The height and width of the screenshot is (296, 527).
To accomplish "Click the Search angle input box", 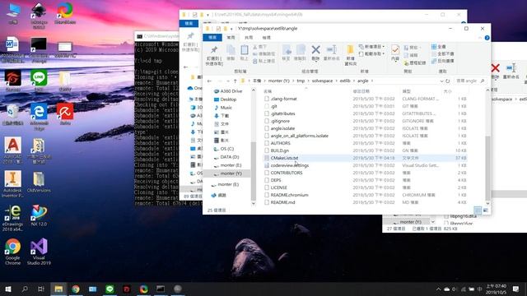I will (x=470, y=81).
